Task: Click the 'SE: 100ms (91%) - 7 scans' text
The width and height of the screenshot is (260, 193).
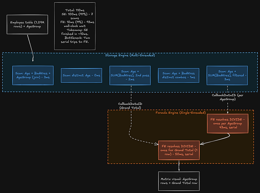Action: [77, 16]
